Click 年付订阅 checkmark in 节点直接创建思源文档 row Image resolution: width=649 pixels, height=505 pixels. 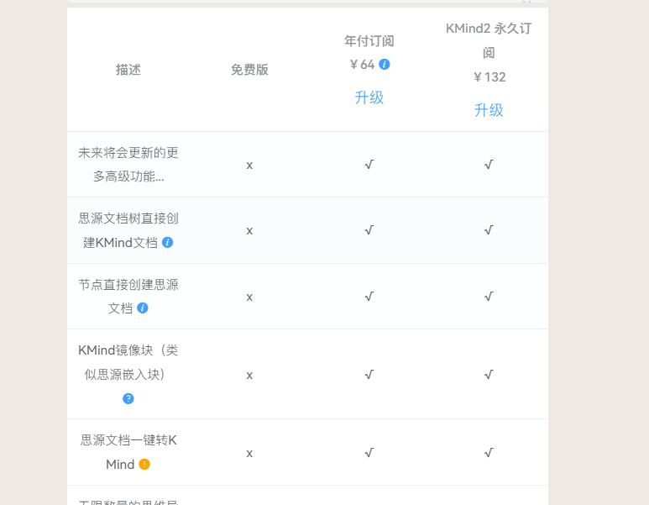coord(369,297)
